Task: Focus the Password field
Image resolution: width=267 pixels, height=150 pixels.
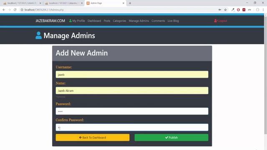Action: 132,111
